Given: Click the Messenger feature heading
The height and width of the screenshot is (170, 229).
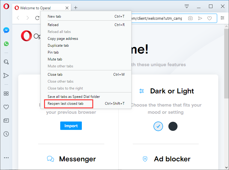Looking at the screenshot, I should pos(77,159).
